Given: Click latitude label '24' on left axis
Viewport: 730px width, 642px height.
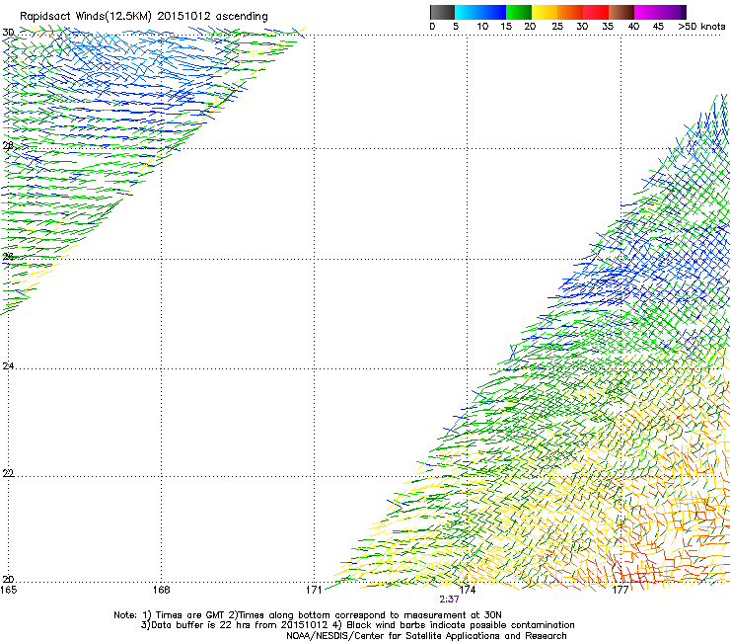Looking at the screenshot, I should coord(8,366).
